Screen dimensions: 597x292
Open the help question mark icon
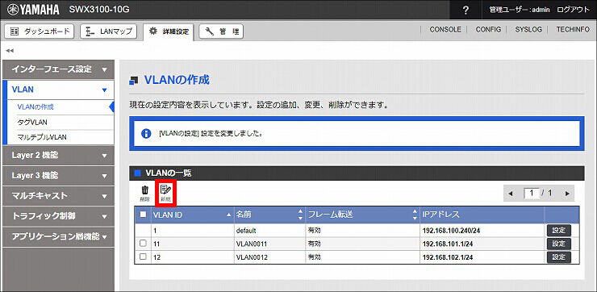pyautogui.click(x=465, y=10)
